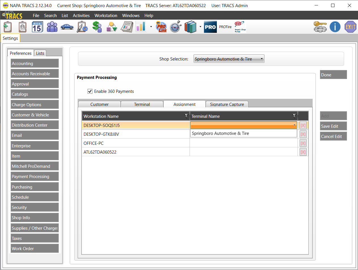
Task: Click the Done button
Action: point(333,75)
